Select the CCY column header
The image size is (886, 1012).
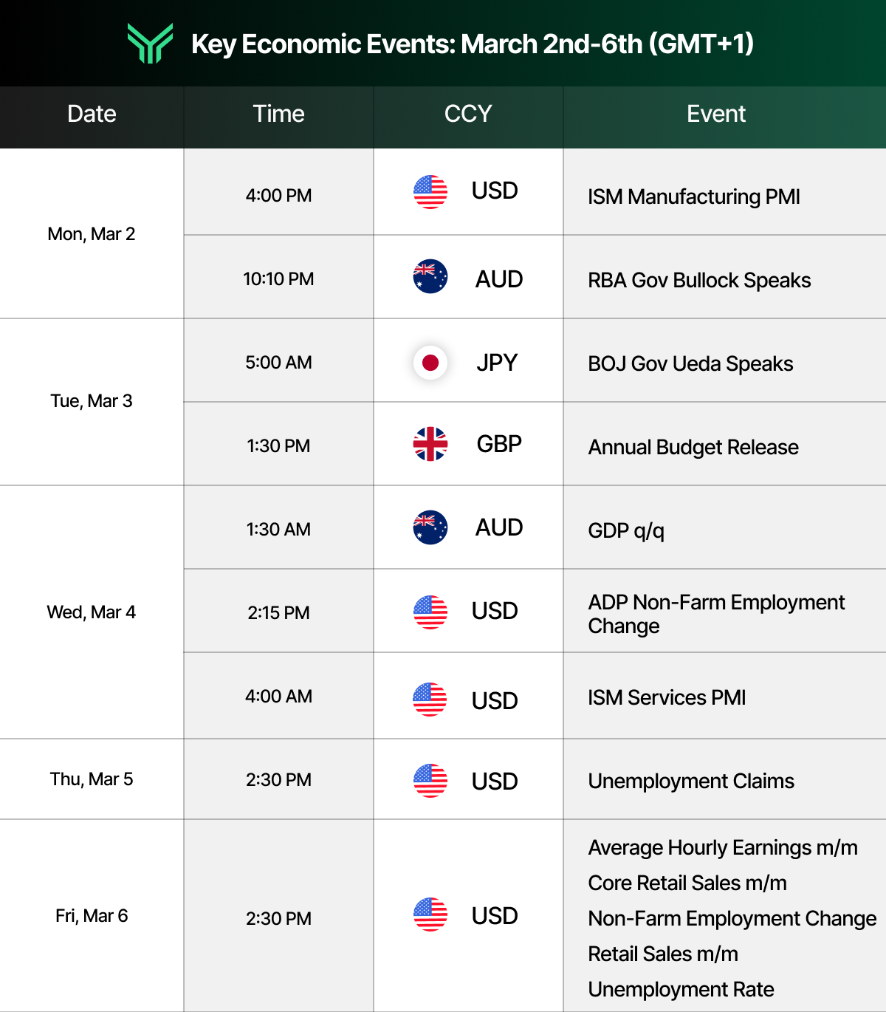tap(467, 114)
